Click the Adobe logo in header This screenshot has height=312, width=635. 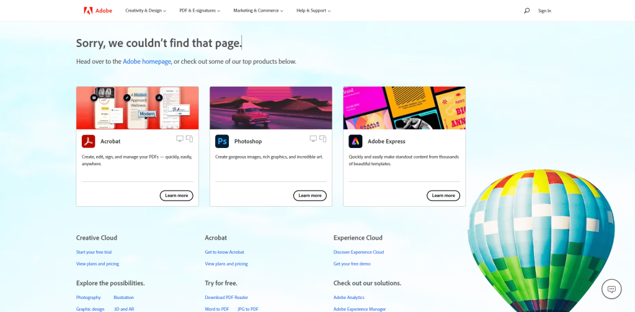tap(98, 11)
